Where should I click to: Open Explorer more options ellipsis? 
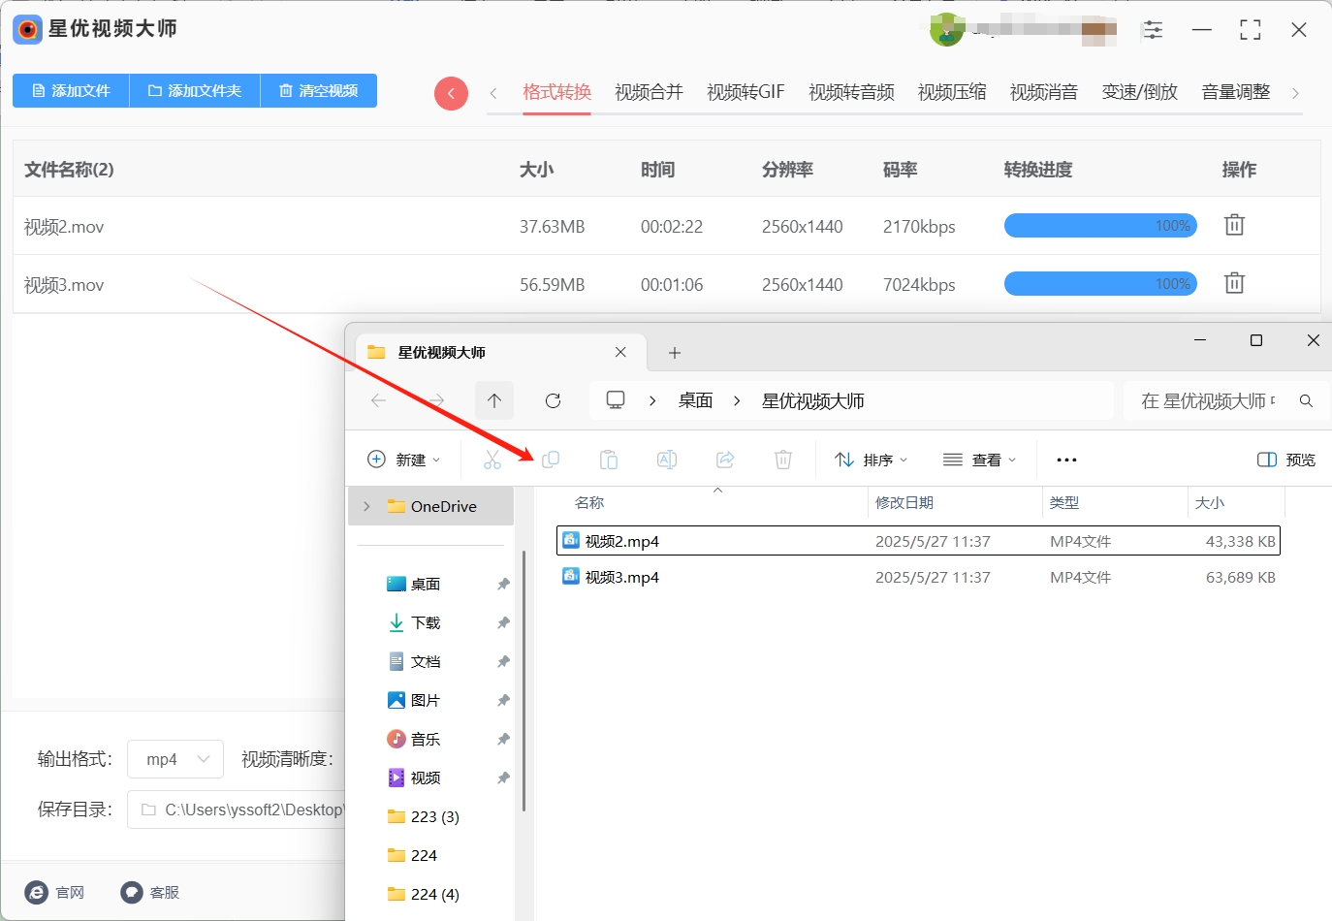click(x=1066, y=460)
